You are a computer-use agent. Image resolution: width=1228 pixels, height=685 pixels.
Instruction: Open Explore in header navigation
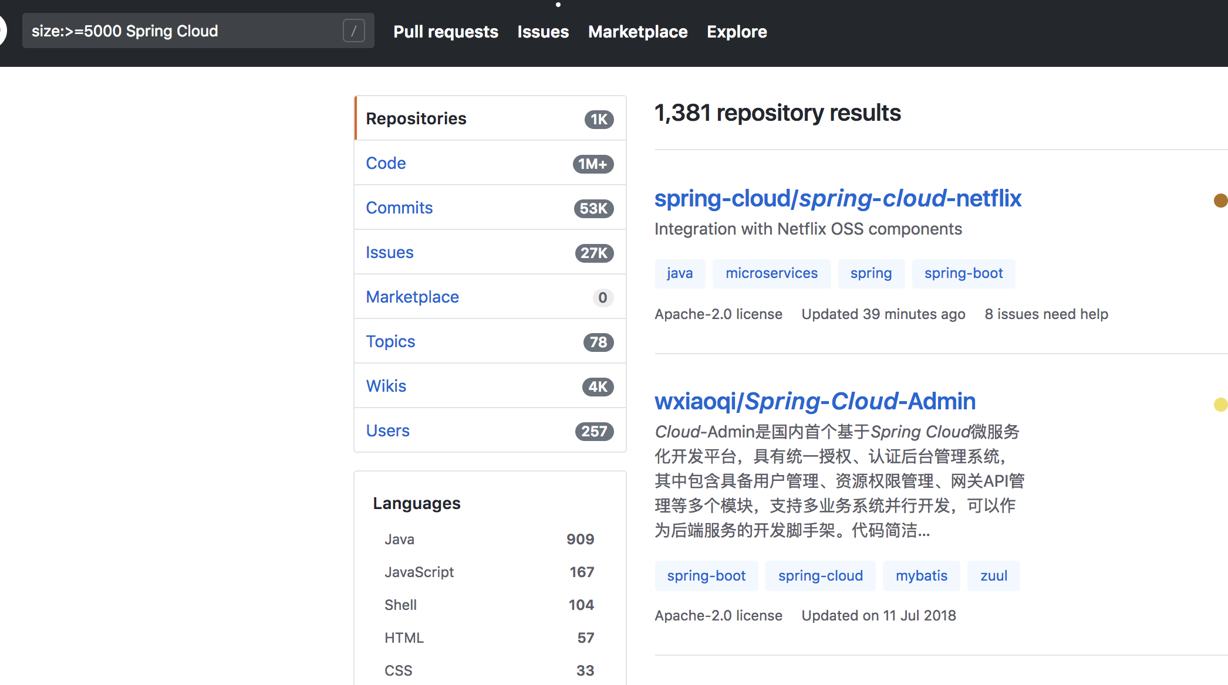coord(737,32)
